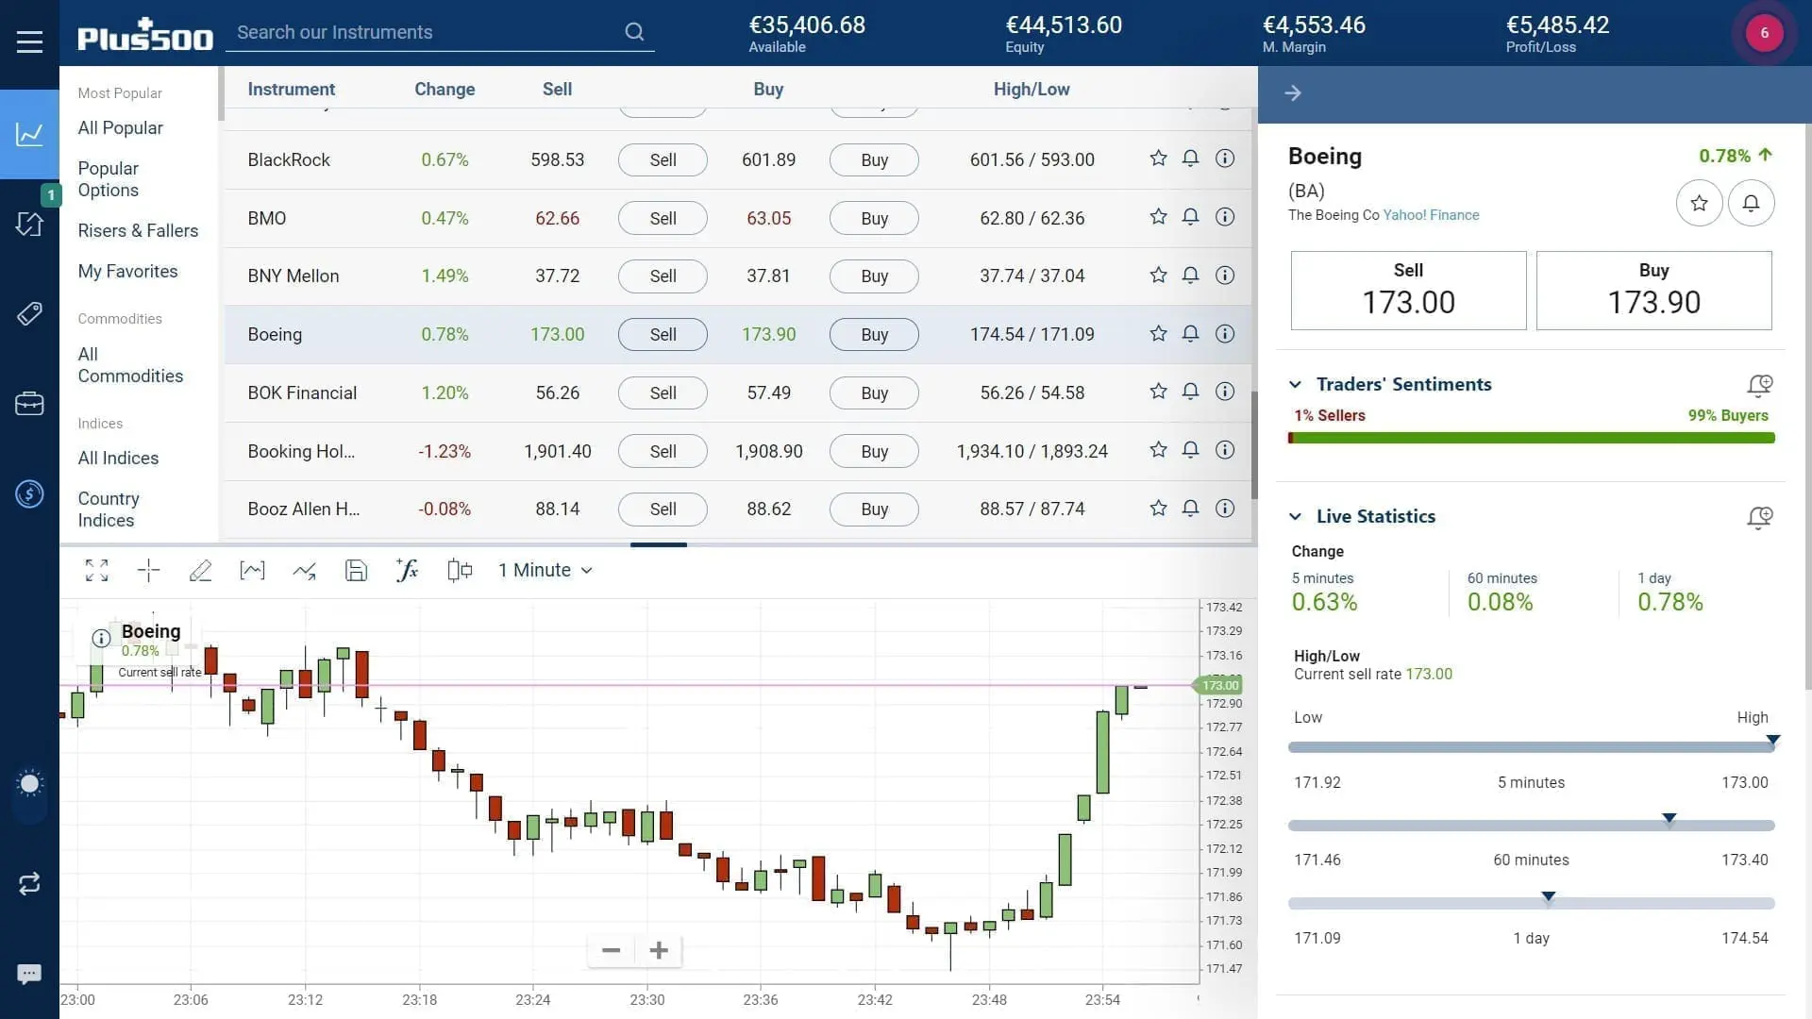Image resolution: width=1812 pixels, height=1019 pixels.
Task: Add Boeing to favorites via the star
Action: click(x=1699, y=202)
